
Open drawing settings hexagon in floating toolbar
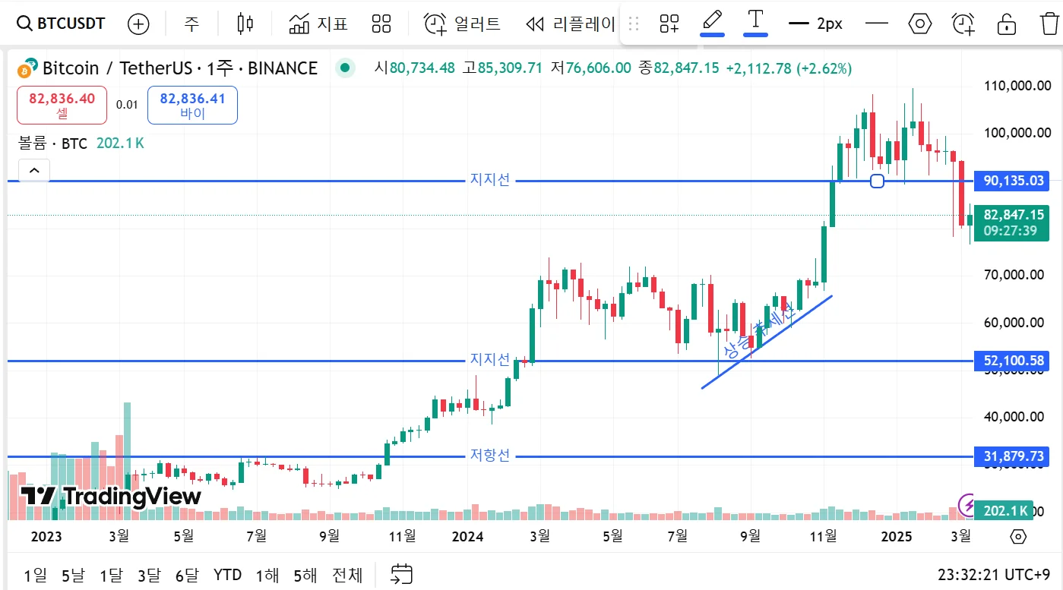pos(920,24)
